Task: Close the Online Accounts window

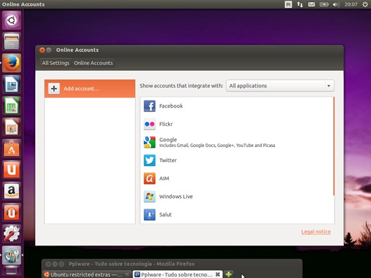Action: (x=42, y=50)
